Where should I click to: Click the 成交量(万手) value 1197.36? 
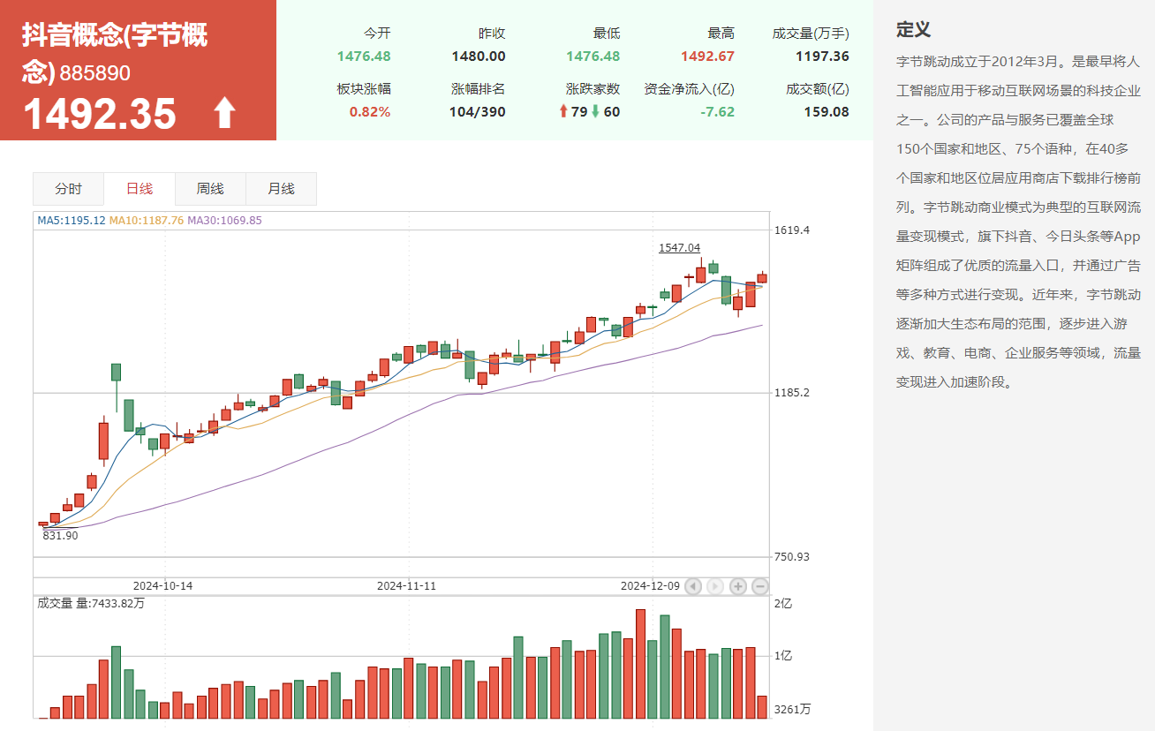(x=822, y=57)
